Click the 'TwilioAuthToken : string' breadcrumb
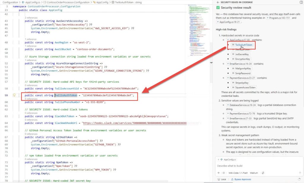304x183 pixels. click(126, 2)
